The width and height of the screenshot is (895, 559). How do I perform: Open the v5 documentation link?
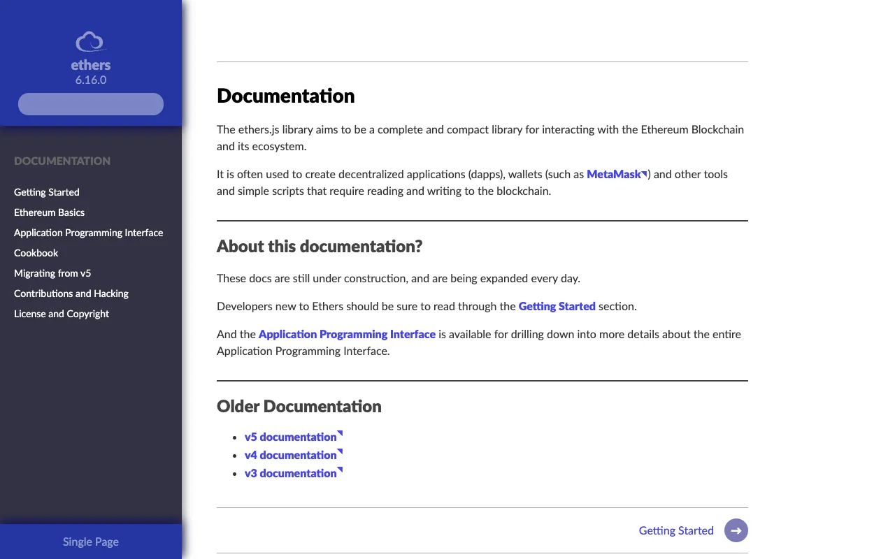click(291, 437)
